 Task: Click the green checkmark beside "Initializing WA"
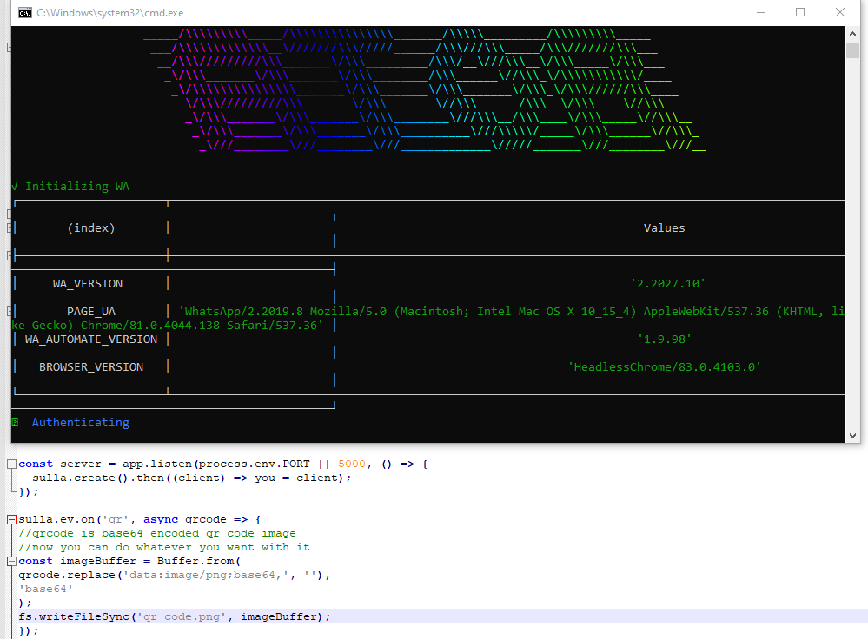16,186
